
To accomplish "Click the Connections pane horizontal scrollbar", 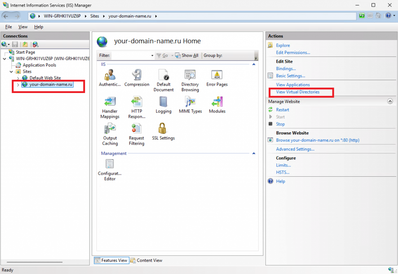I will (x=35, y=262).
